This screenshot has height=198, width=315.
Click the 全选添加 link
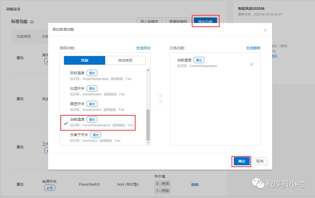tap(143, 48)
